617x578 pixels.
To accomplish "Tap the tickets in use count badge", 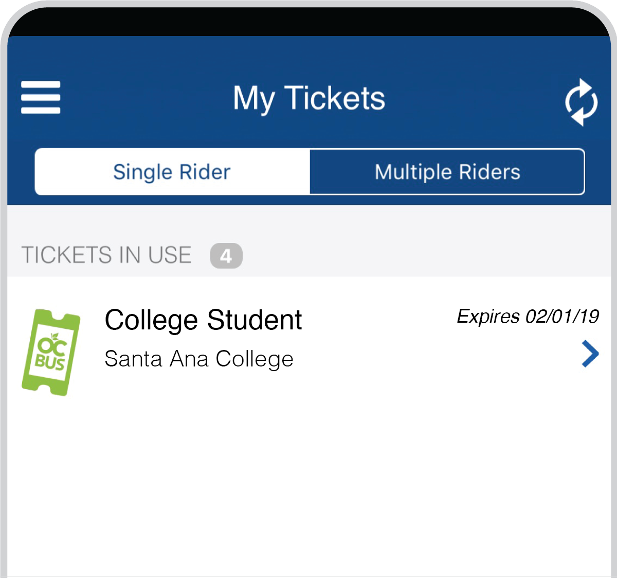I will [x=226, y=256].
